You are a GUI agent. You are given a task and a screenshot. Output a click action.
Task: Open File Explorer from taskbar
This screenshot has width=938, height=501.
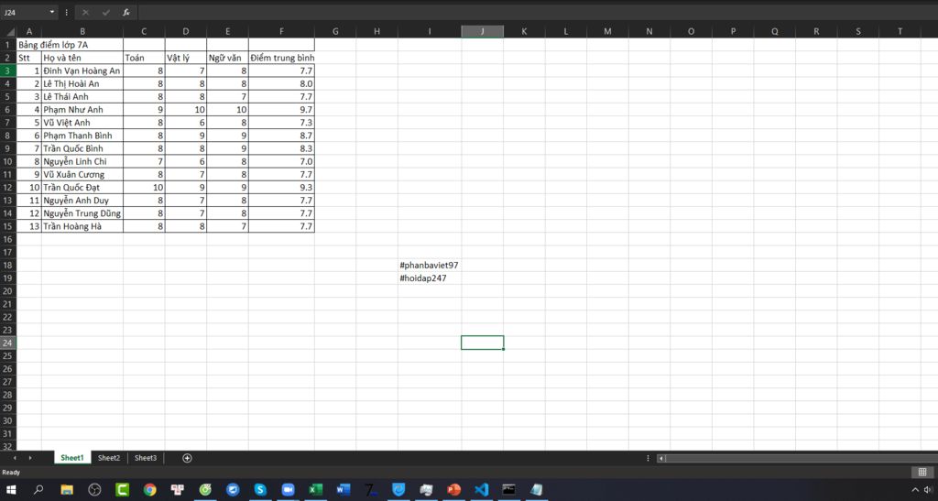[66, 490]
